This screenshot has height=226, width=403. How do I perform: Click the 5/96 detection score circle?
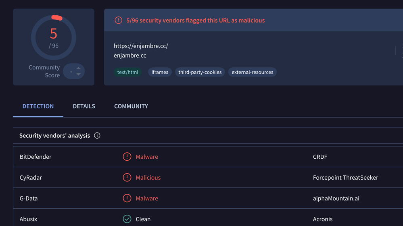[x=54, y=37]
